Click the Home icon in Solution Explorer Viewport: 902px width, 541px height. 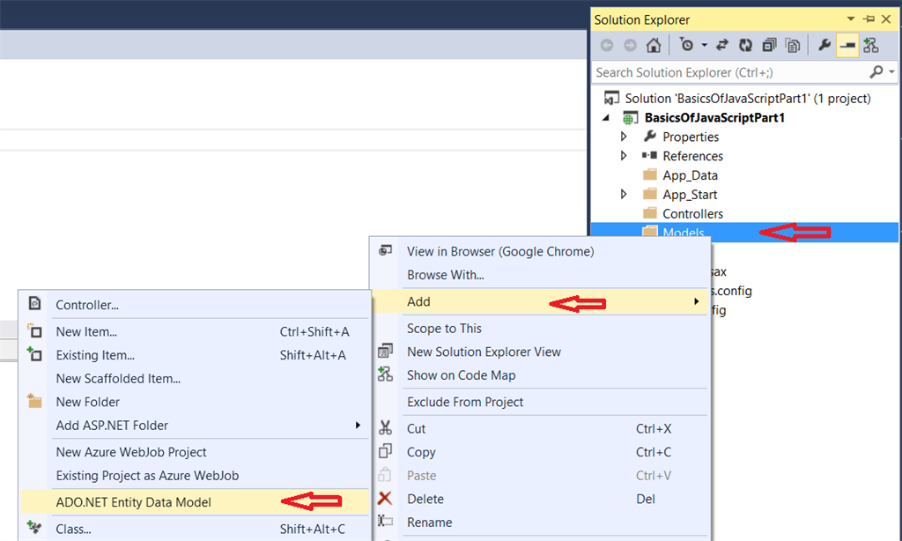point(654,45)
